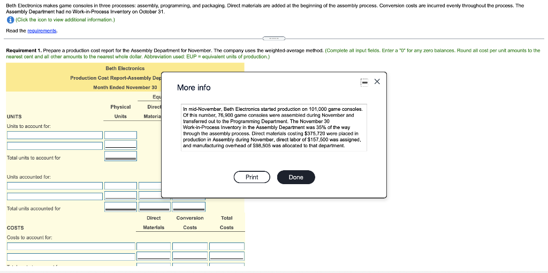Click the 'UNITS' section heading

click(14, 116)
